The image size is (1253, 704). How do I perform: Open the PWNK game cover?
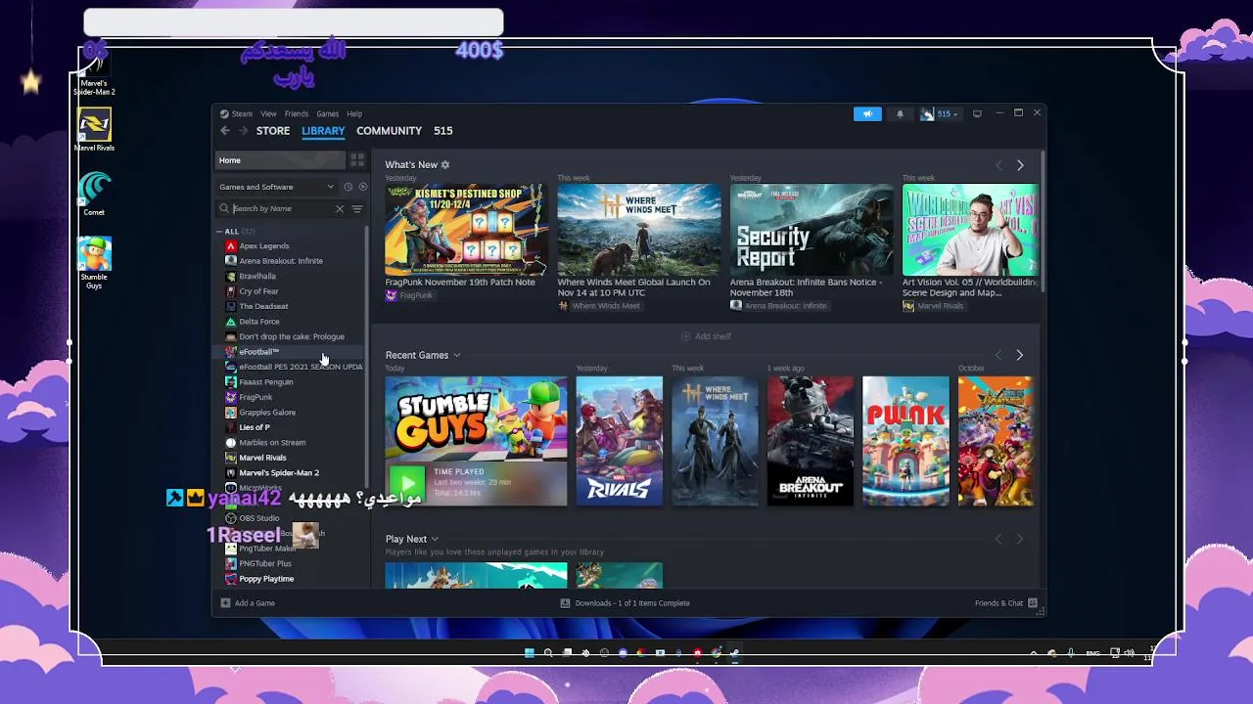coord(905,441)
